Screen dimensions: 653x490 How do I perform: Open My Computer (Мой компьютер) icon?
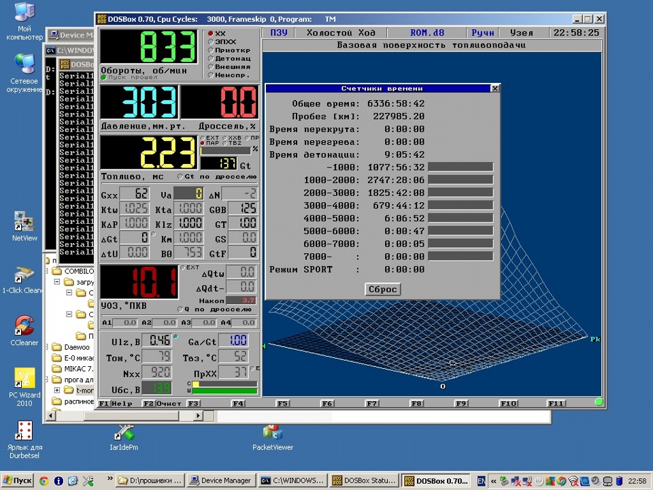pyautogui.click(x=24, y=12)
